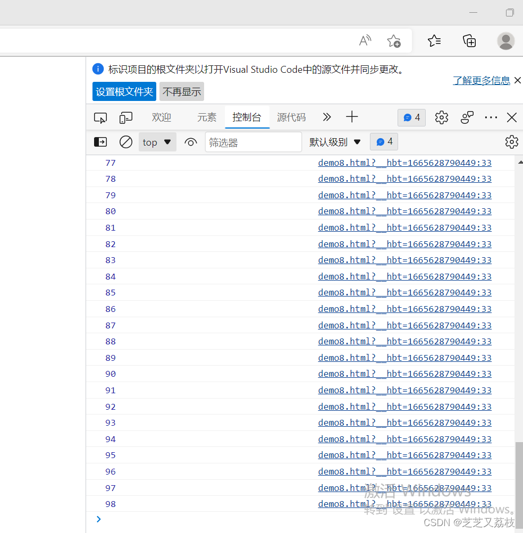Open the Favorites list icon

pos(434,41)
